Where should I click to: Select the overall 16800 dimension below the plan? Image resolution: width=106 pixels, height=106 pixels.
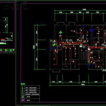coord(83,85)
